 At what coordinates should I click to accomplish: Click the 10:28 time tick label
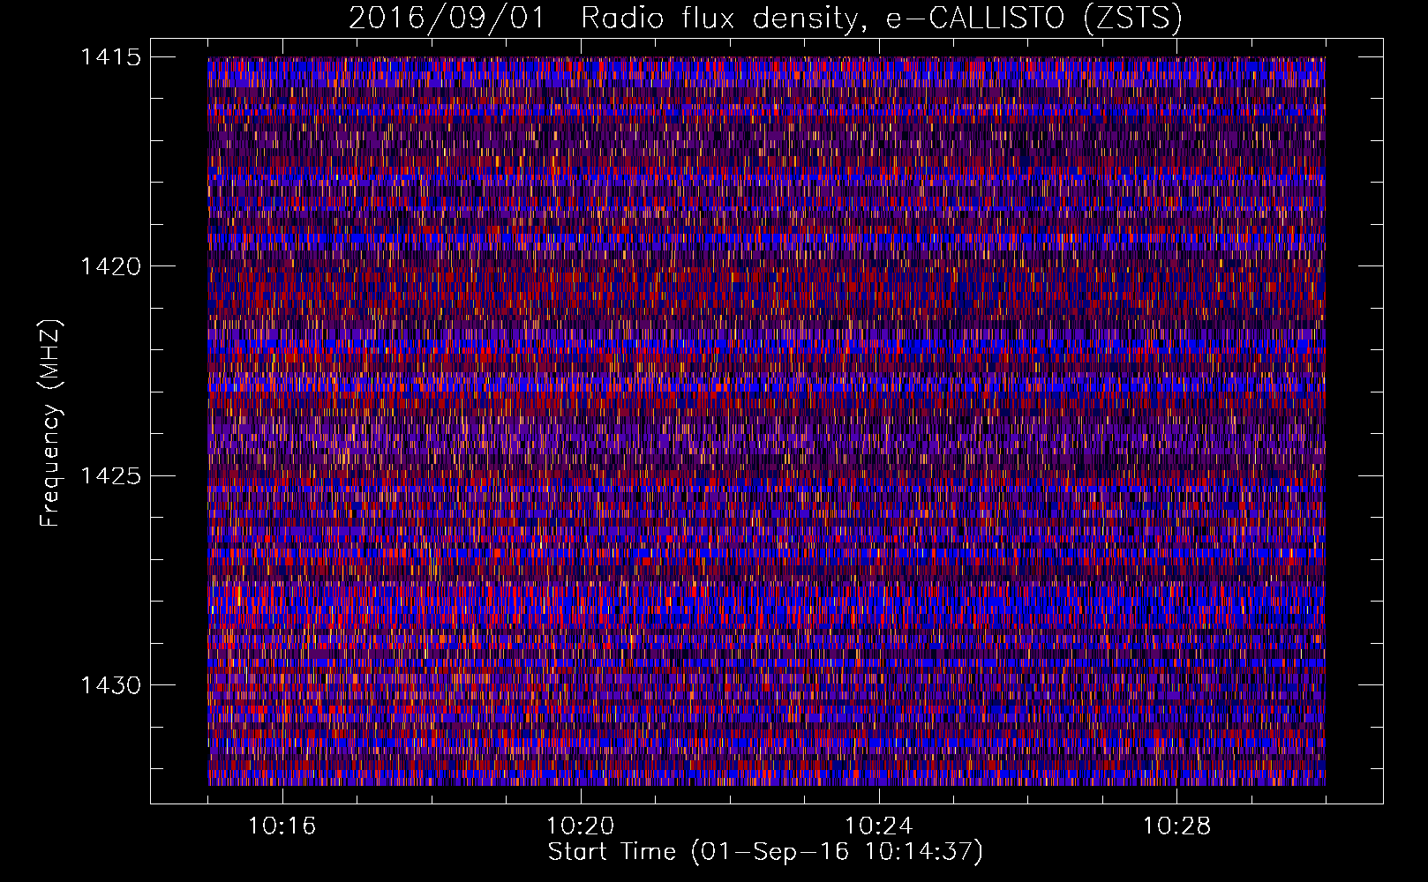[1177, 826]
